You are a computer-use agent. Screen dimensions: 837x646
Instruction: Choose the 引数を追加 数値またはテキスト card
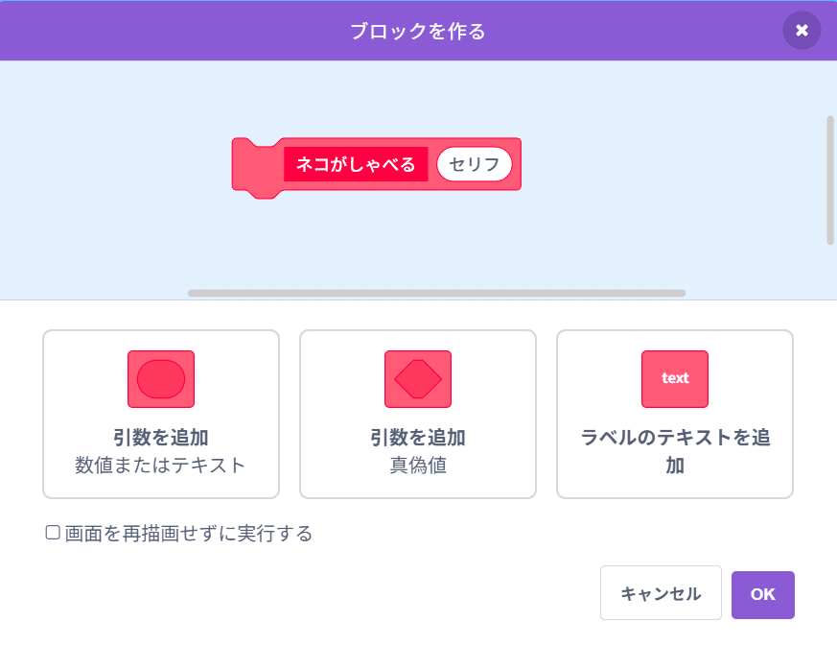click(x=160, y=414)
